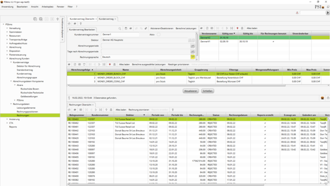Click the link chain icon beside Aktivieren/Deaktivieren
The height and width of the screenshot is (186, 330).
(146, 29)
